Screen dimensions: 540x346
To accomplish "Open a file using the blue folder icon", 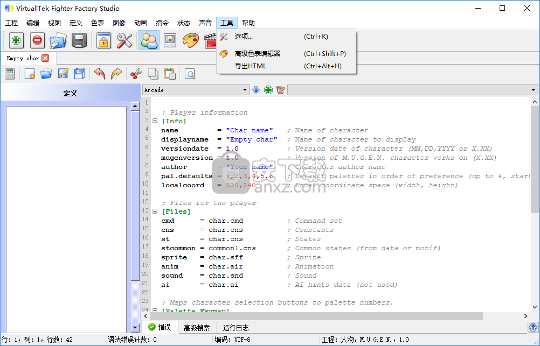I will point(46,74).
